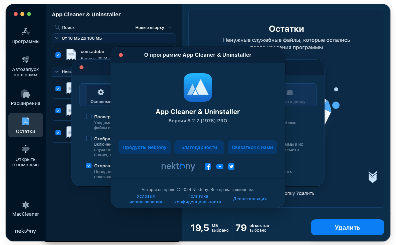Open the Политика конфиденциальности link
Screen dimensions: 396x245
(x=198, y=199)
